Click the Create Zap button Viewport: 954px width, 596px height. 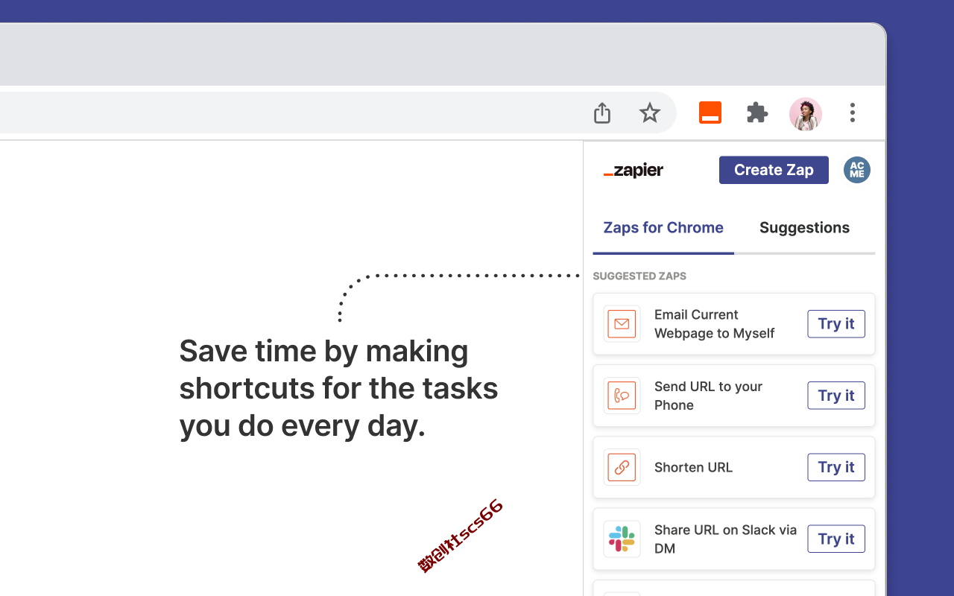[774, 170]
